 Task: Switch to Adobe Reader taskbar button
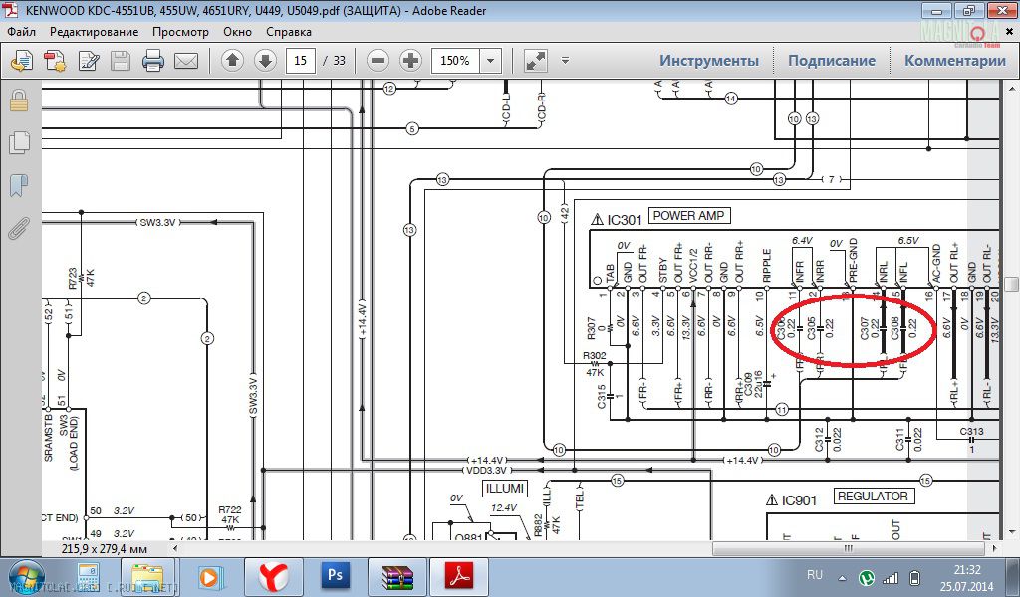point(459,577)
